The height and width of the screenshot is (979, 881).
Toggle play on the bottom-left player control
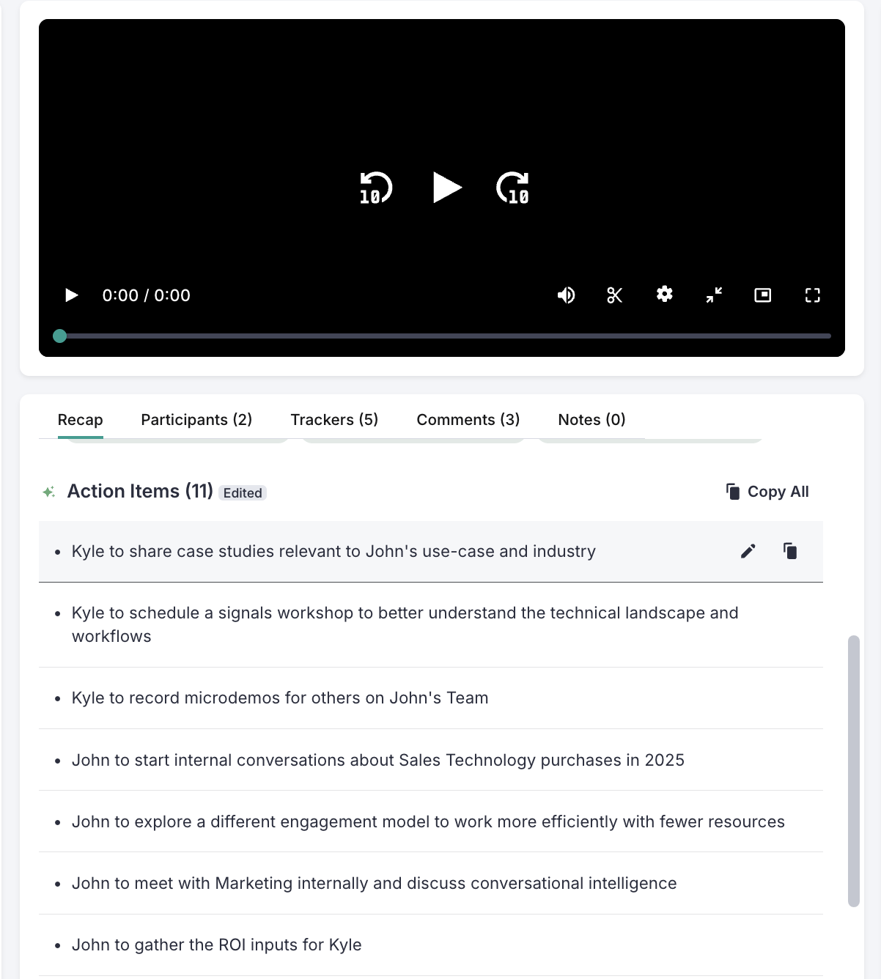pyautogui.click(x=71, y=295)
